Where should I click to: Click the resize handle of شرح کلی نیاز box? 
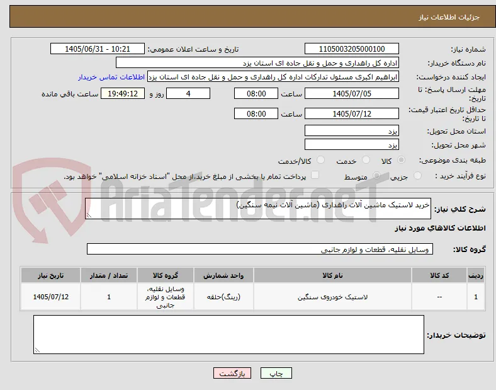(89, 215)
